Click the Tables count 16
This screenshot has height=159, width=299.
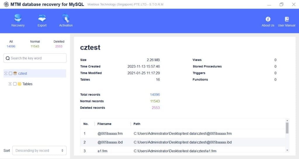[x=158, y=79]
